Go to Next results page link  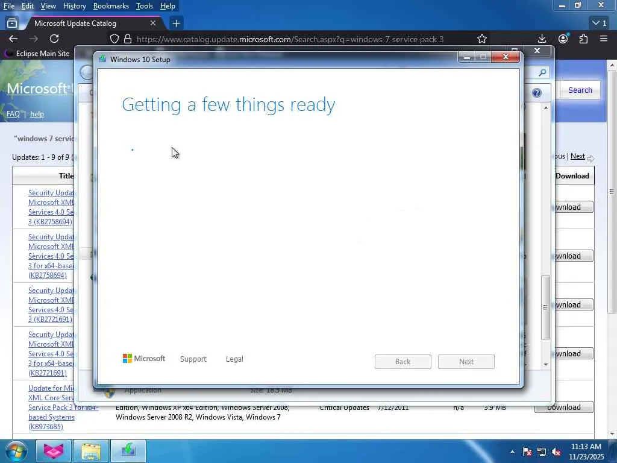578,156
